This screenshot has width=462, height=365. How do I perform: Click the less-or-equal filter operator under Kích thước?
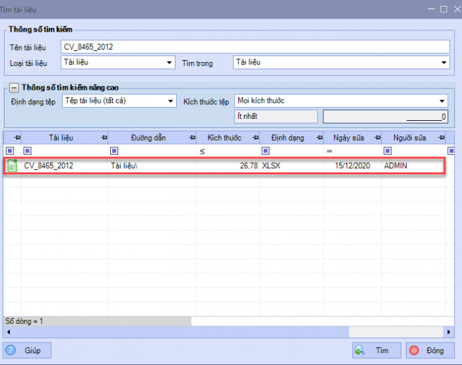(x=201, y=151)
